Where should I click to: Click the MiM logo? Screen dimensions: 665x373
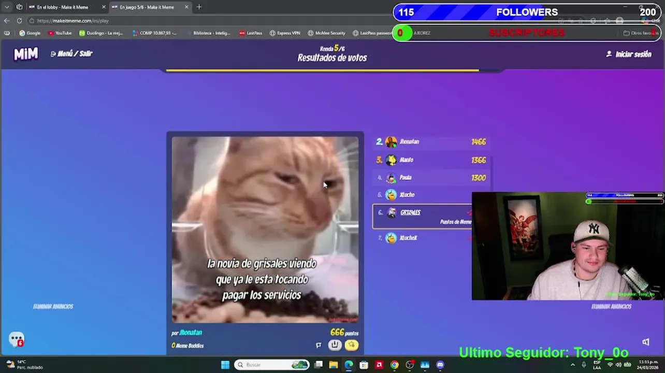coord(26,54)
